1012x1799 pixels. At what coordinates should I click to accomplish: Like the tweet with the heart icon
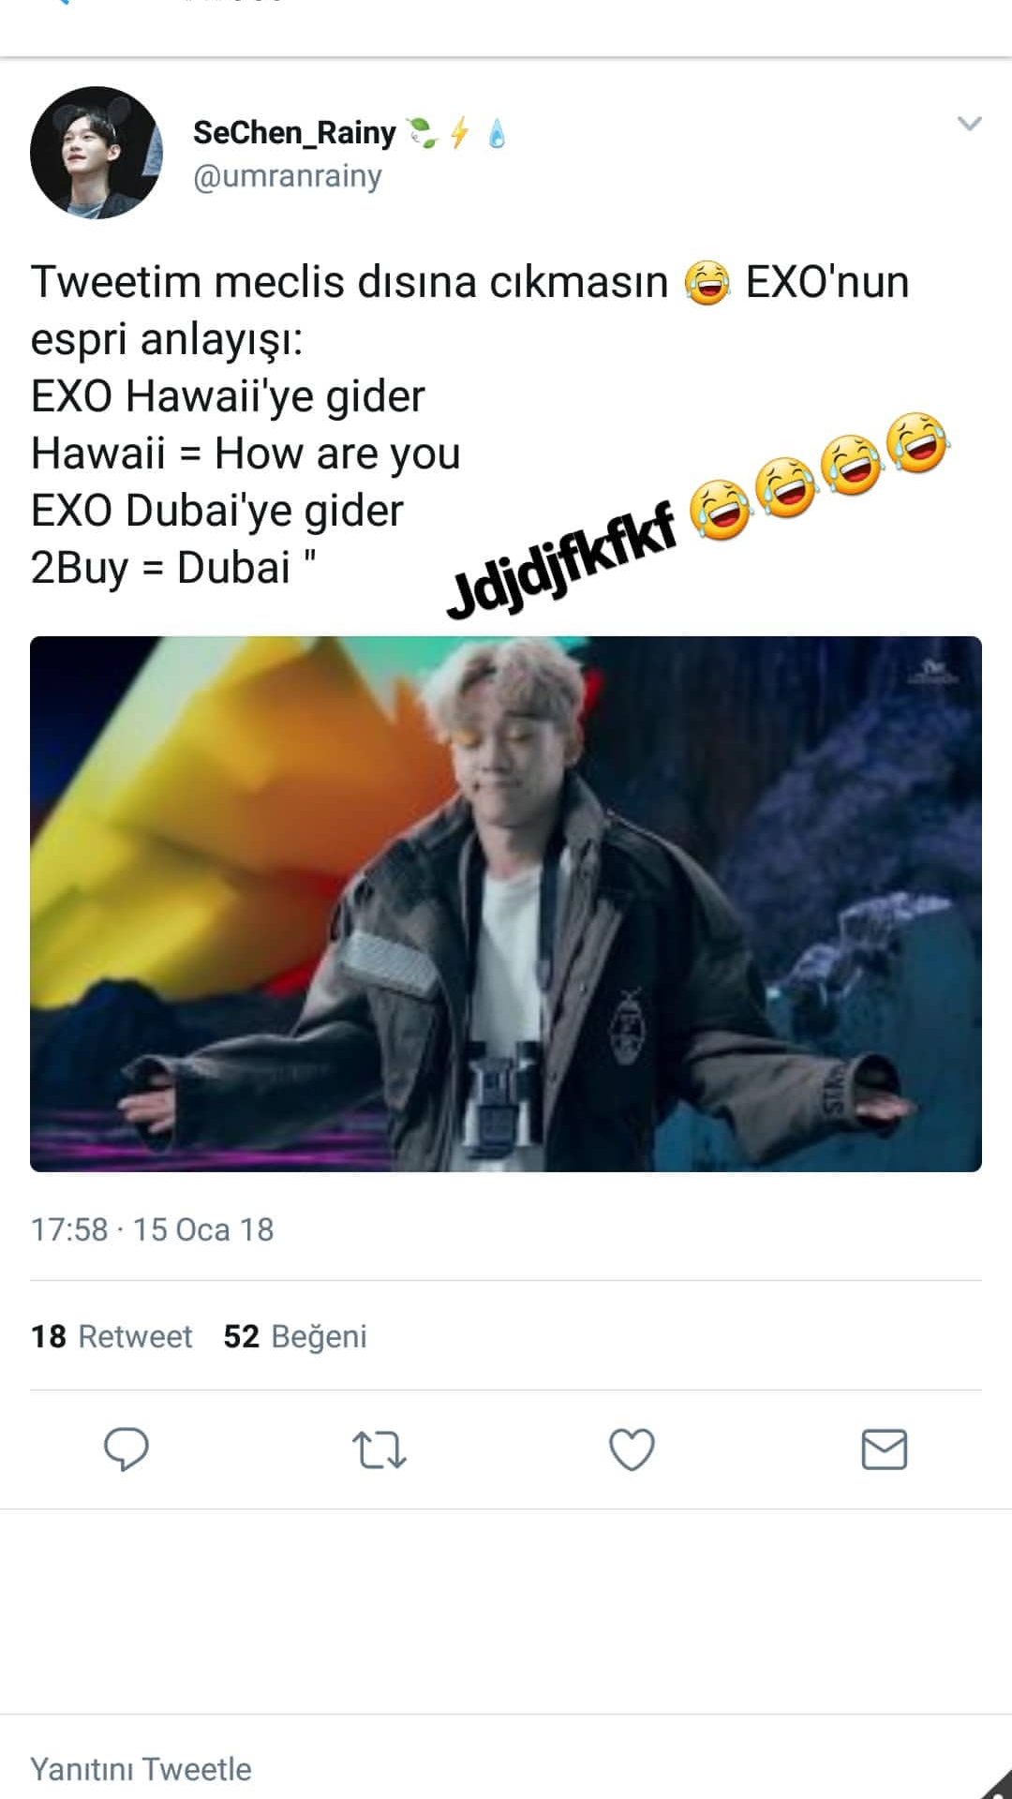(x=632, y=1450)
